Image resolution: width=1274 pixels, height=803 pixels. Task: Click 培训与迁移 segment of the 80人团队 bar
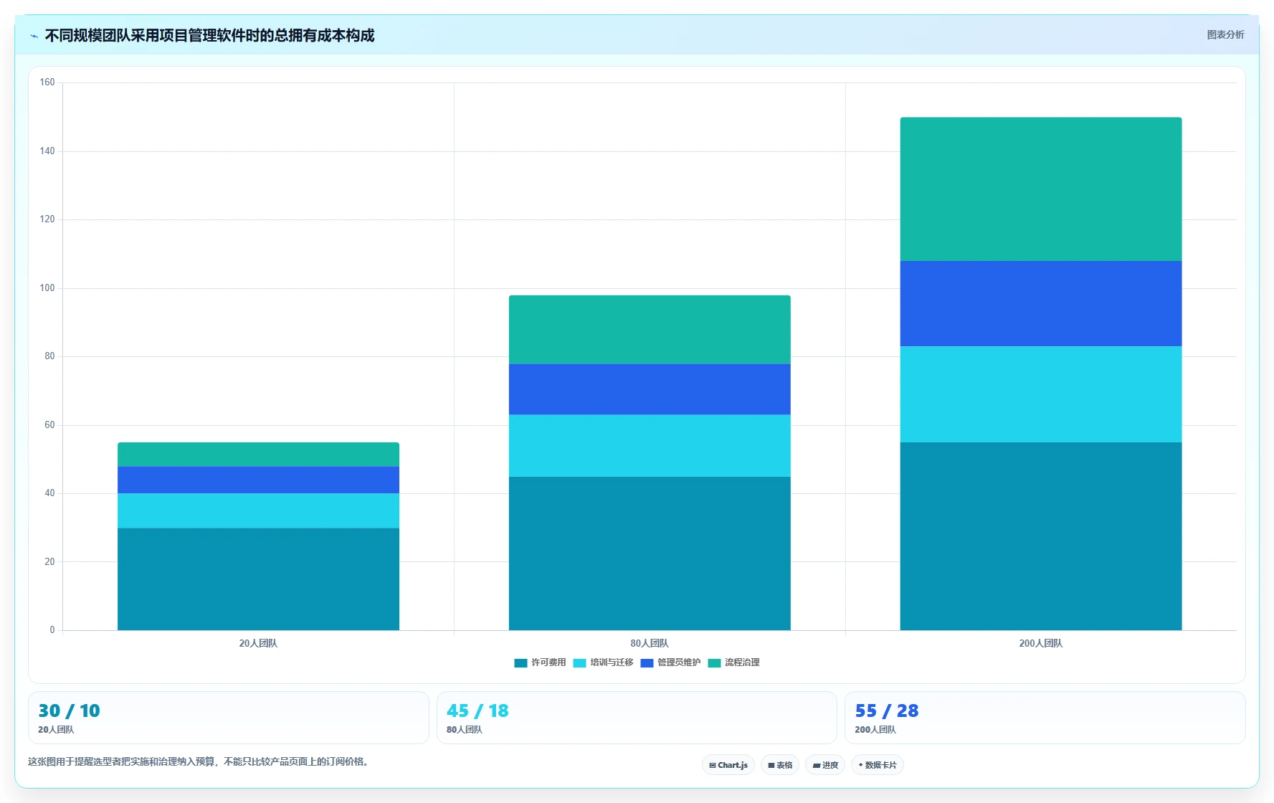650,446
